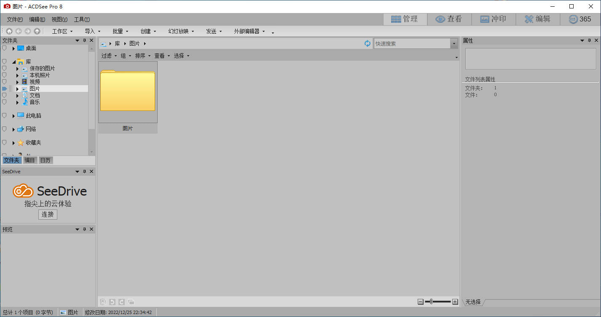Pin the 预览 panel
This screenshot has height=317, width=601.
pos(84,229)
